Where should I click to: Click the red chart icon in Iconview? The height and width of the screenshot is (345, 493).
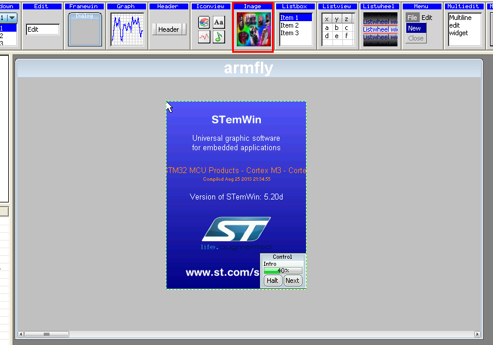[204, 37]
